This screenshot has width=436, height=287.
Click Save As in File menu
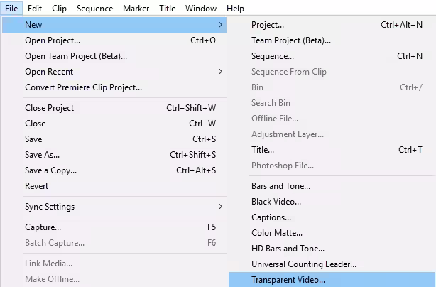point(43,155)
